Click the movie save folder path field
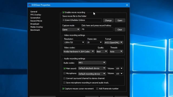The height and width of the screenshot is (97, 173). (x=82, y=20)
